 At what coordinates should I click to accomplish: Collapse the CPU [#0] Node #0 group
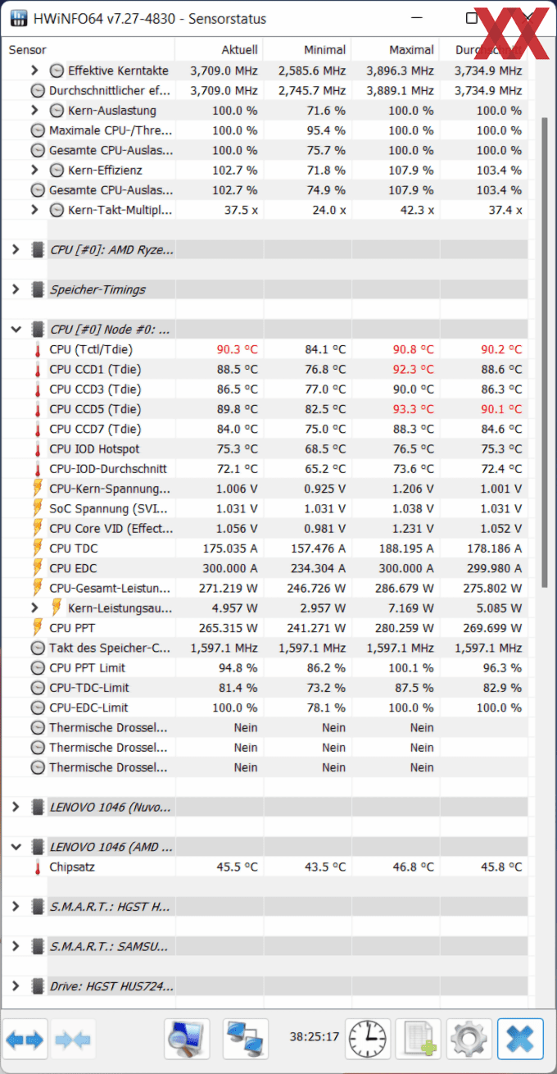click(x=16, y=330)
